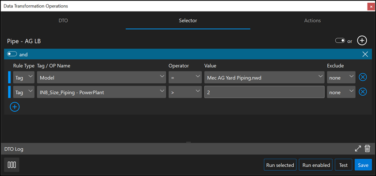Open the IN8_Size_Piping - PowerPlant dropdown
376x176 pixels.
tap(101, 92)
